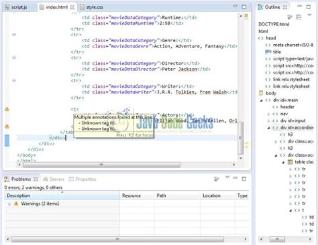318x245 pixels.
Task: Click the sort icon in Outline toolbar
Action: coord(290,17)
